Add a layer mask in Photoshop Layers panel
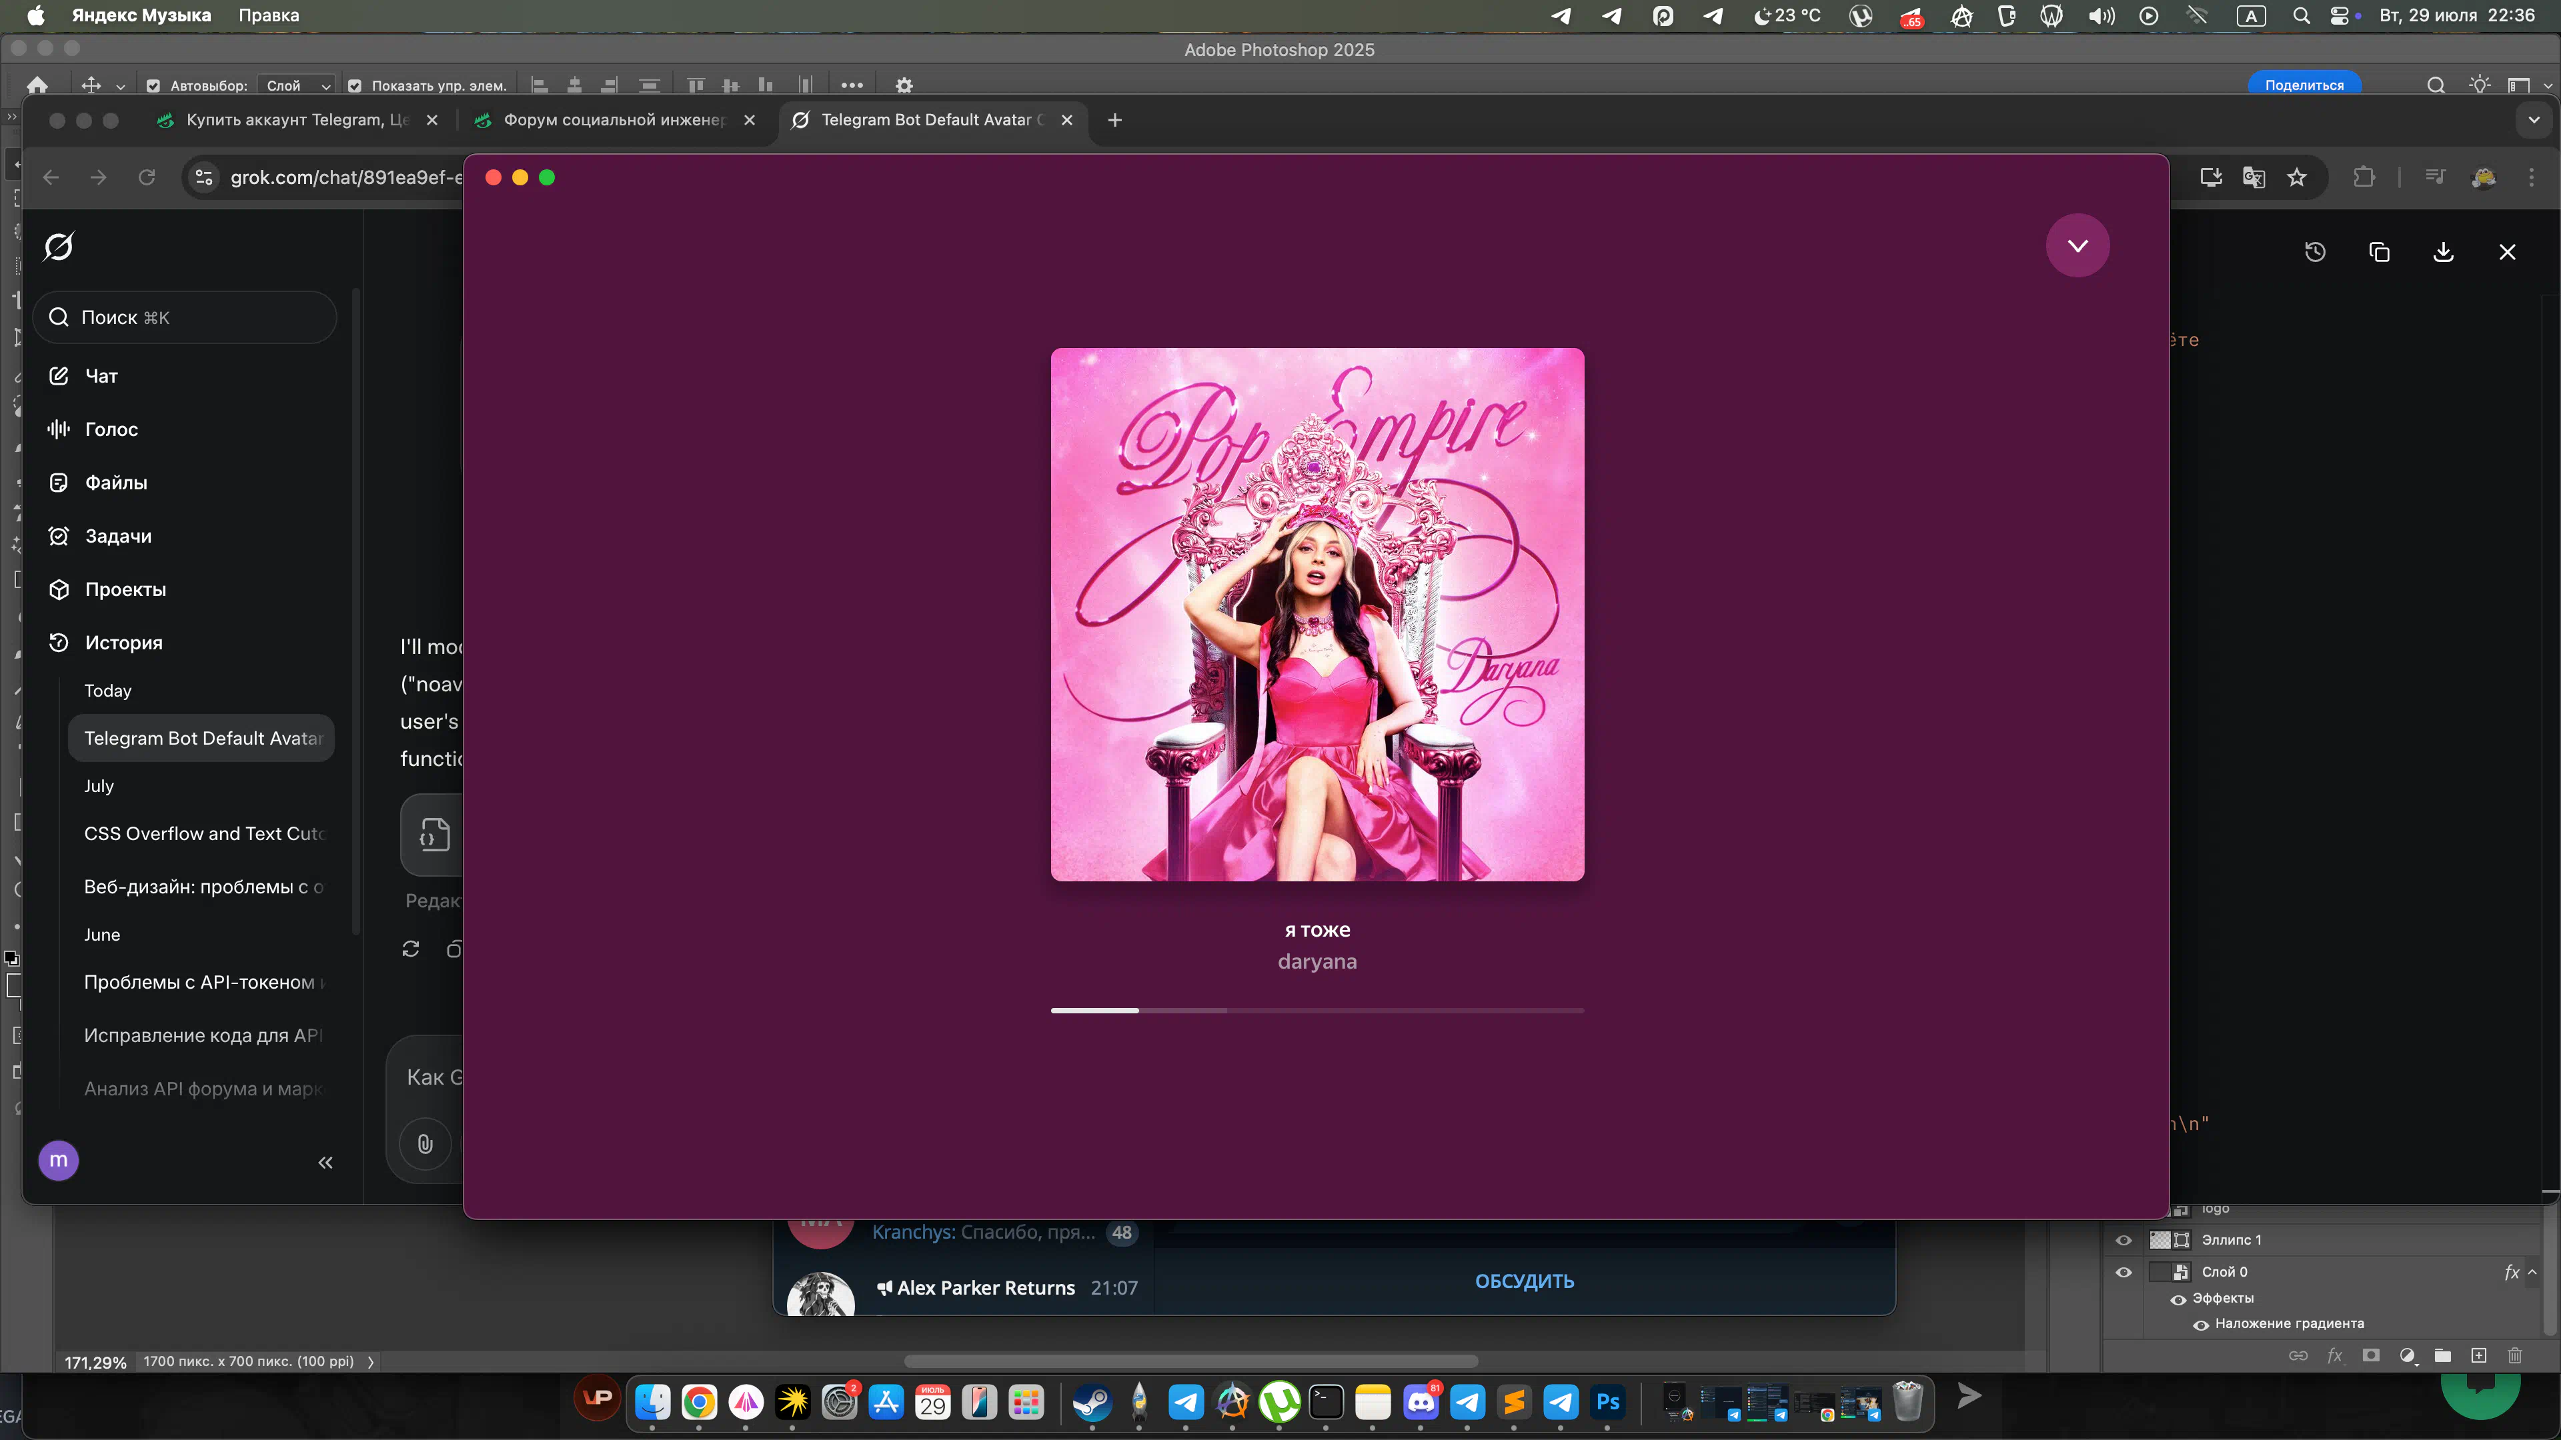Image resolution: width=2561 pixels, height=1440 pixels. (x=2371, y=1355)
